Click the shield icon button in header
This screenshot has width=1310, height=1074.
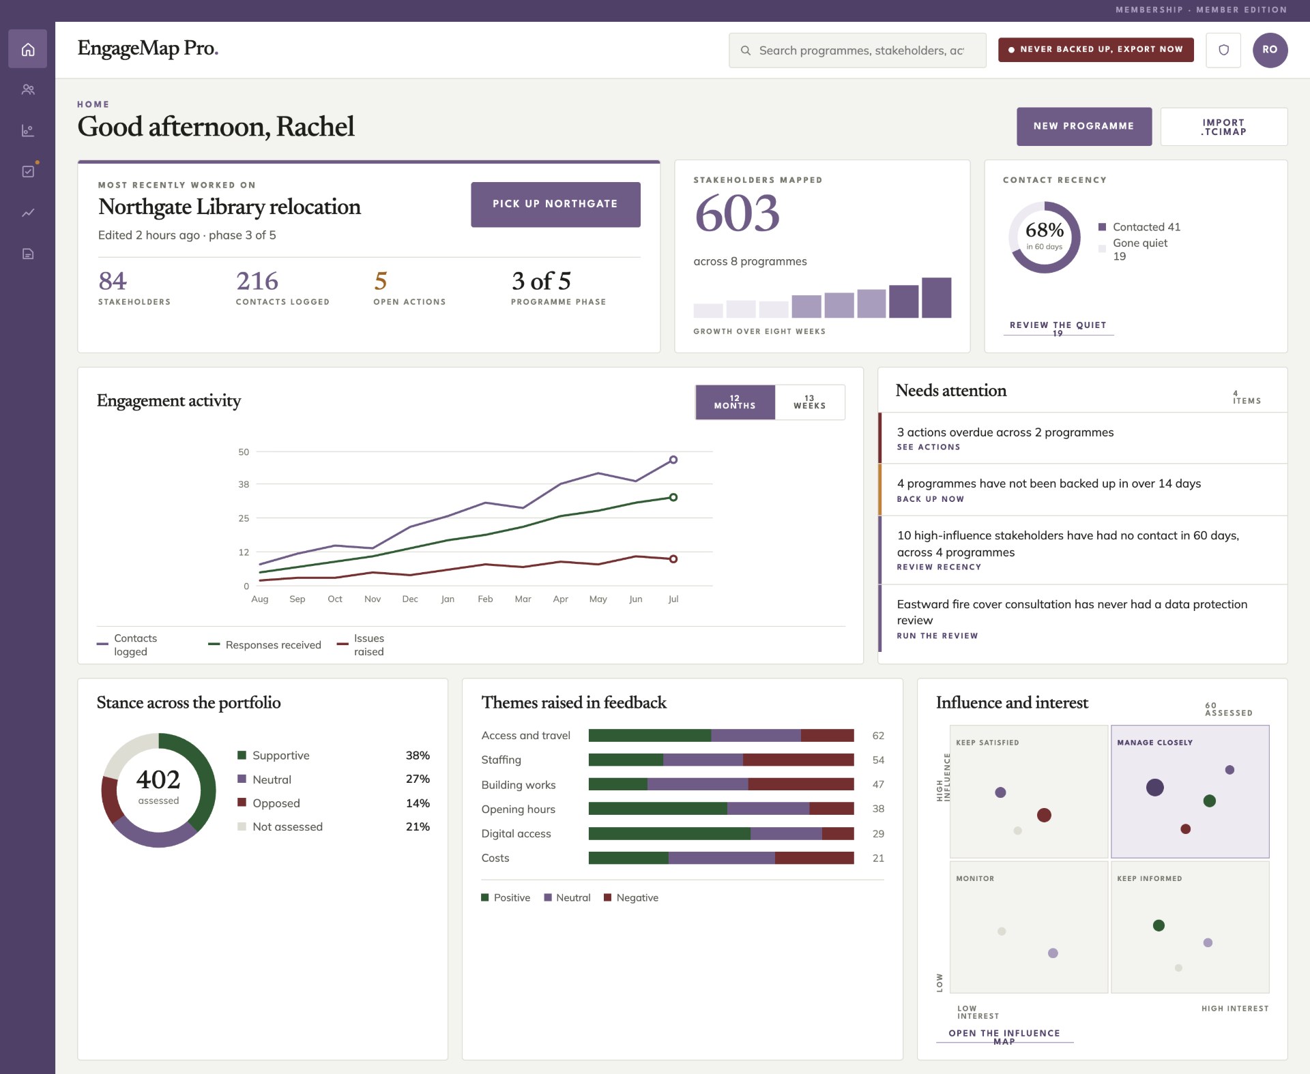[1223, 50]
